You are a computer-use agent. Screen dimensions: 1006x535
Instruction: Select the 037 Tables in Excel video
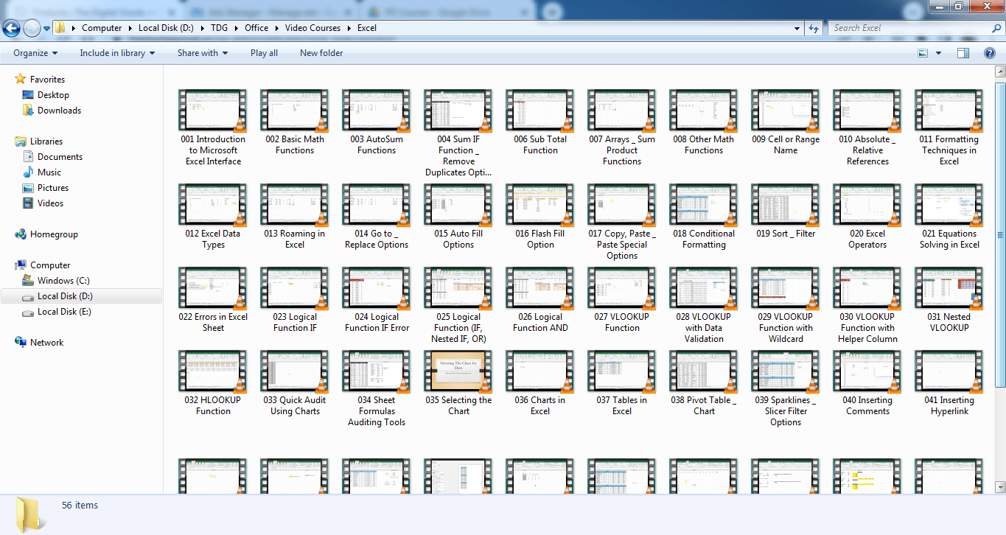622,383
